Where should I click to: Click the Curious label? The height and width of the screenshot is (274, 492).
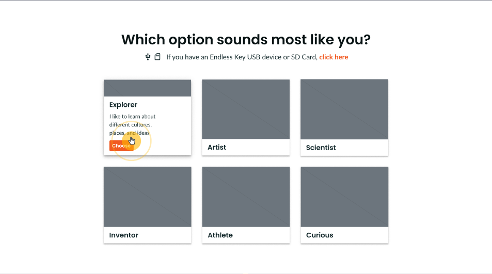(320, 235)
